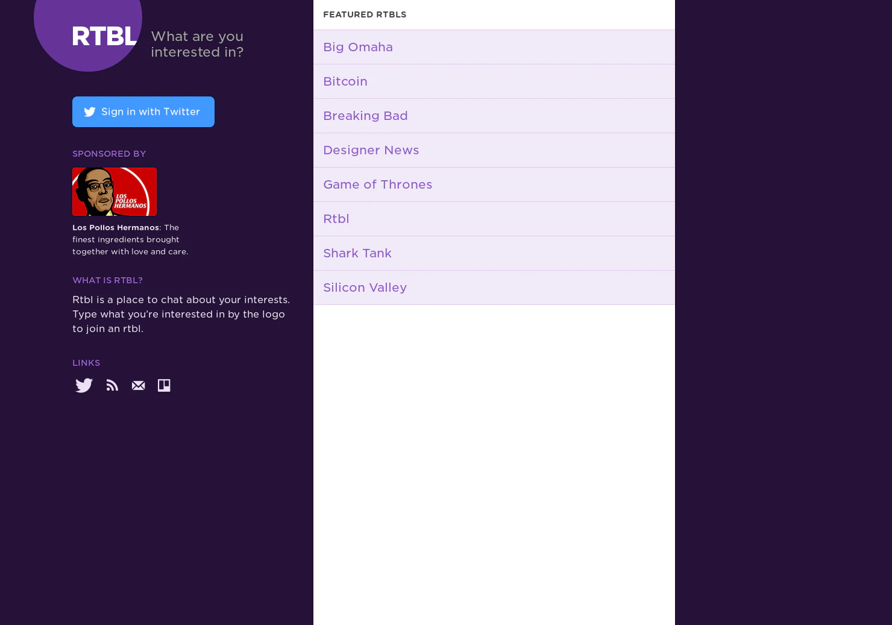Open the Trello board icon
The image size is (892, 625).
pyautogui.click(x=164, y=385)
